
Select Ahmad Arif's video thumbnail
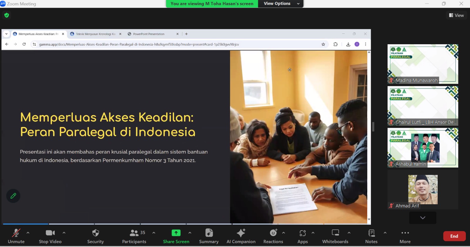point(423,190)
